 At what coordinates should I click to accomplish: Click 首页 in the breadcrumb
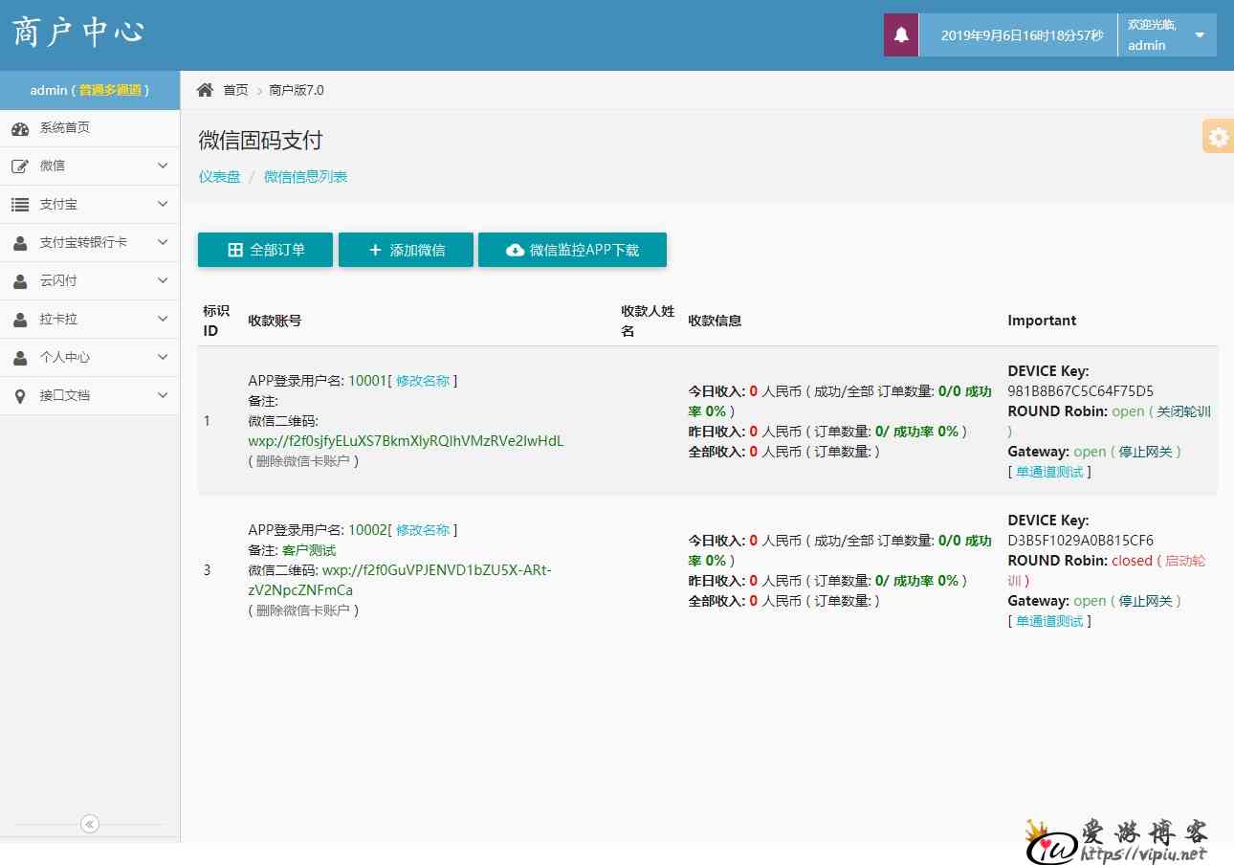click(235, 90)
